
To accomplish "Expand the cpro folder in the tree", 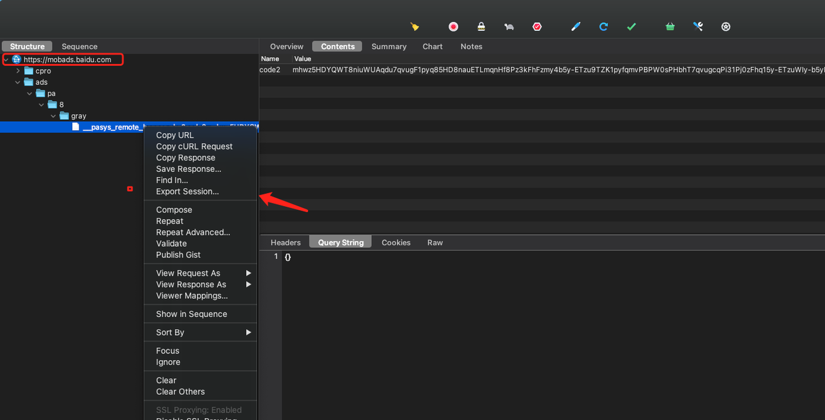I will 19,71.
